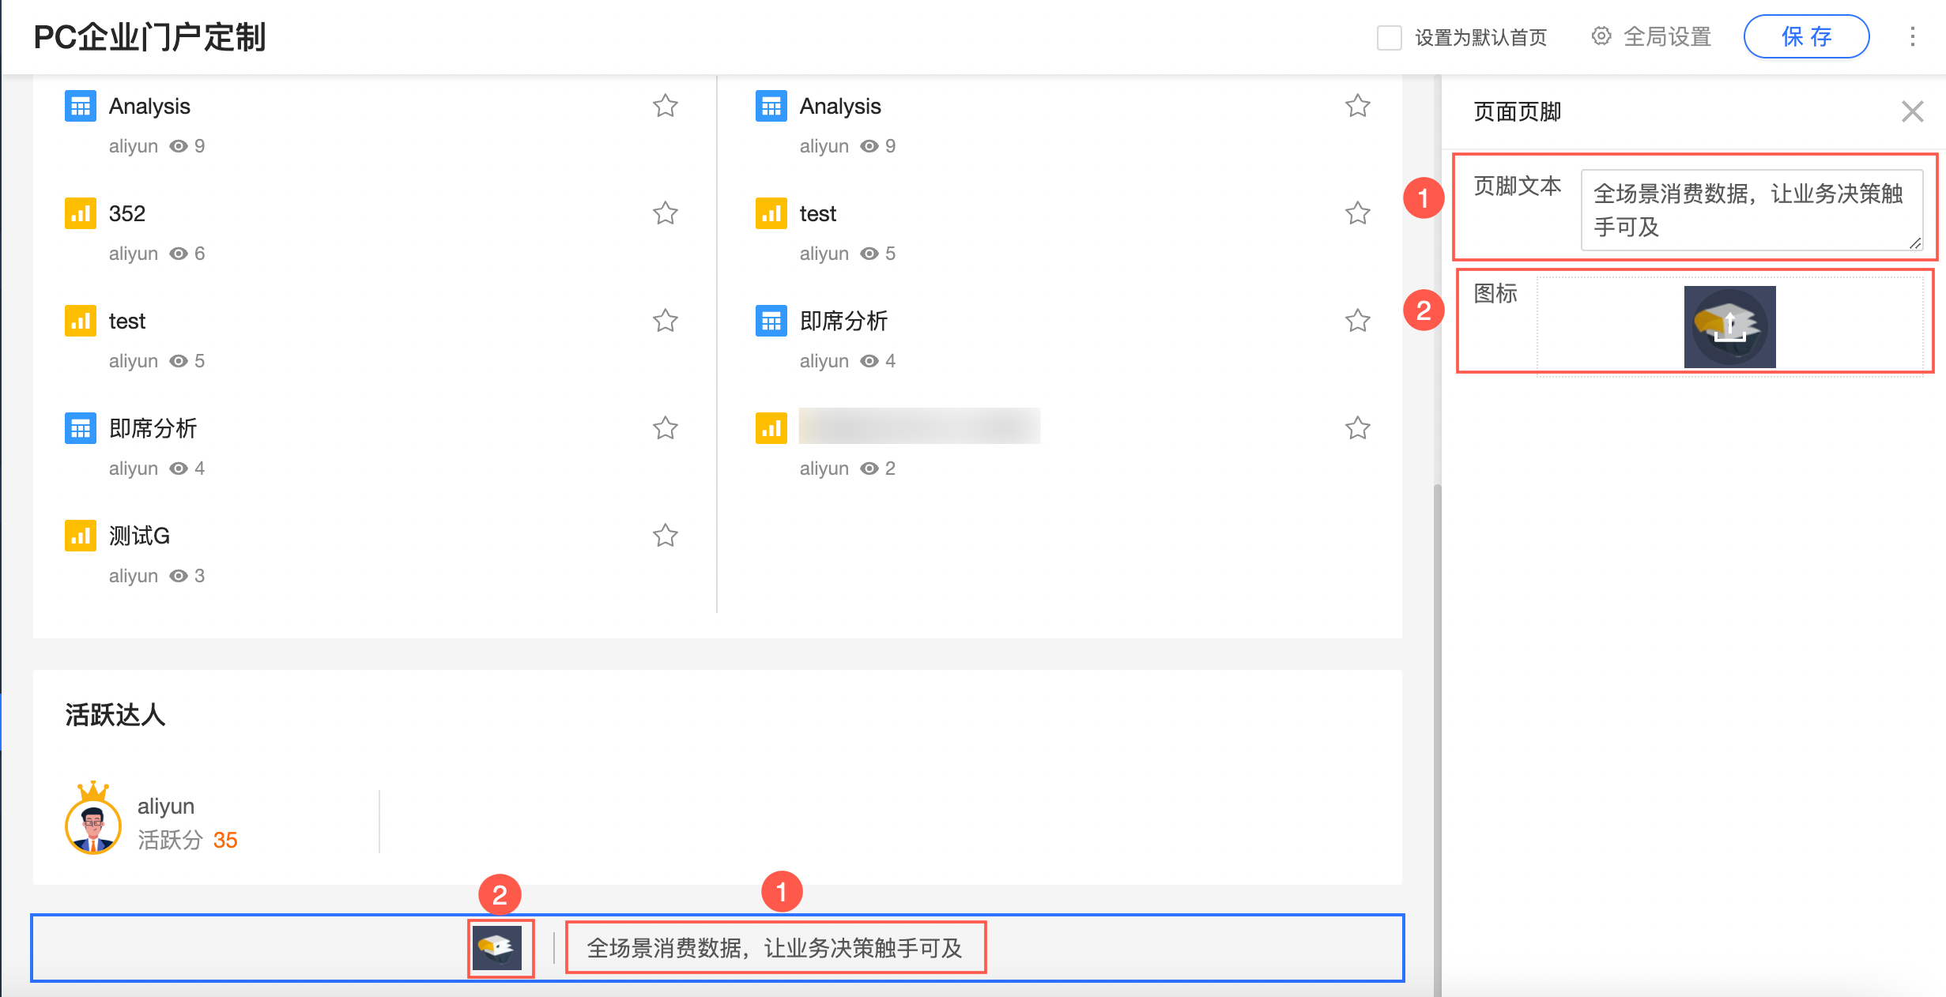The image size is (1946, 997).
Task: Open 全局设置 global settings
Action: tap(1666, 36)
